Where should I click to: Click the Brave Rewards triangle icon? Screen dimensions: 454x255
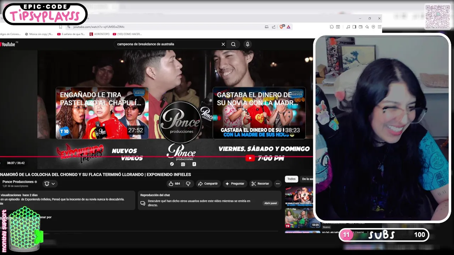pos(288,27)
